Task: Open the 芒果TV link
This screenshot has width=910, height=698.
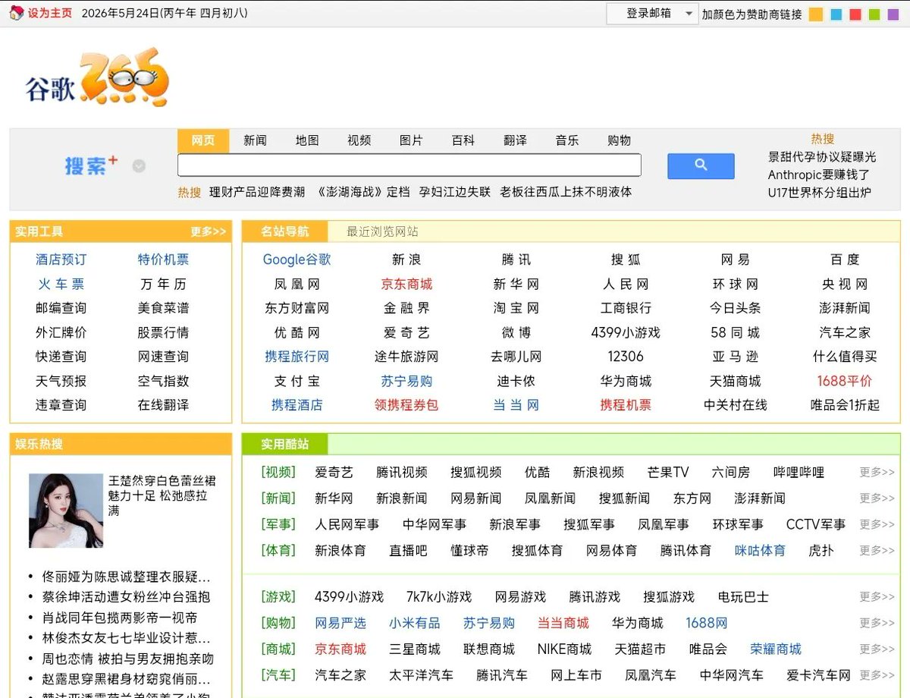Action: coord(668,472)
